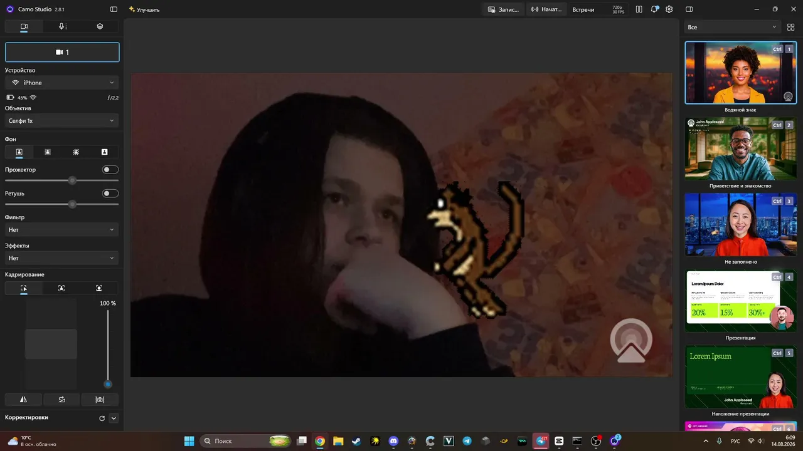Turn on the Ретушь toggle
This screenshot has height=451, width=803.
110,194
